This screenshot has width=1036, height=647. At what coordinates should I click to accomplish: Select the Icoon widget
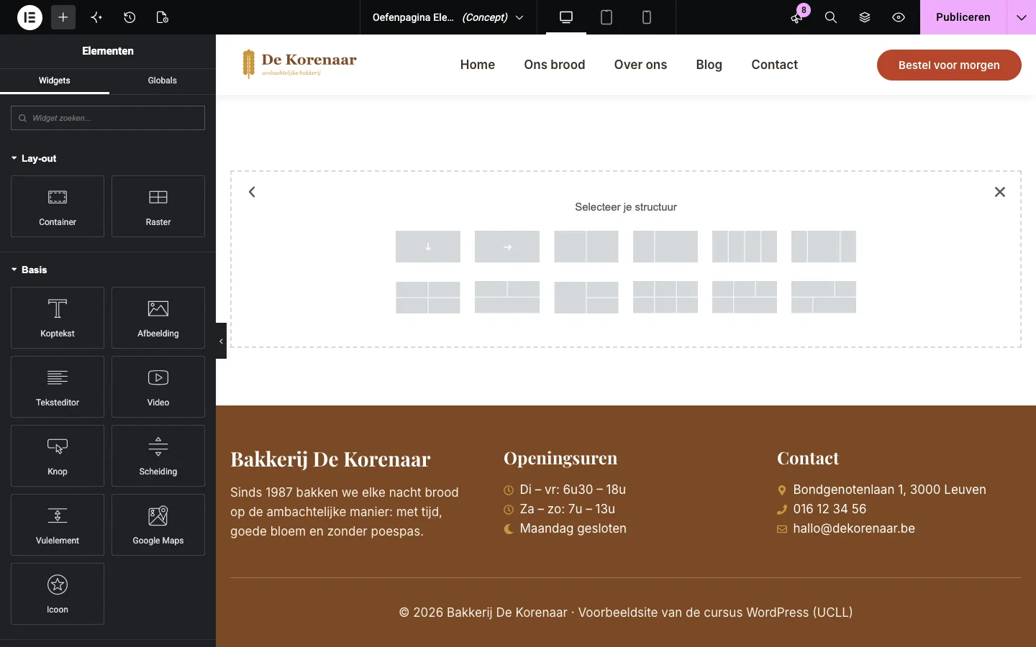[58, 594]
